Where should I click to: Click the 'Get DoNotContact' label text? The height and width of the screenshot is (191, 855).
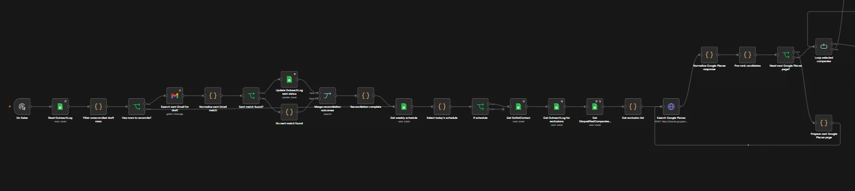click(519, 118)
